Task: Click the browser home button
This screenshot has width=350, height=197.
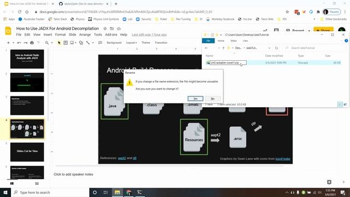Action: pos(27,12)
